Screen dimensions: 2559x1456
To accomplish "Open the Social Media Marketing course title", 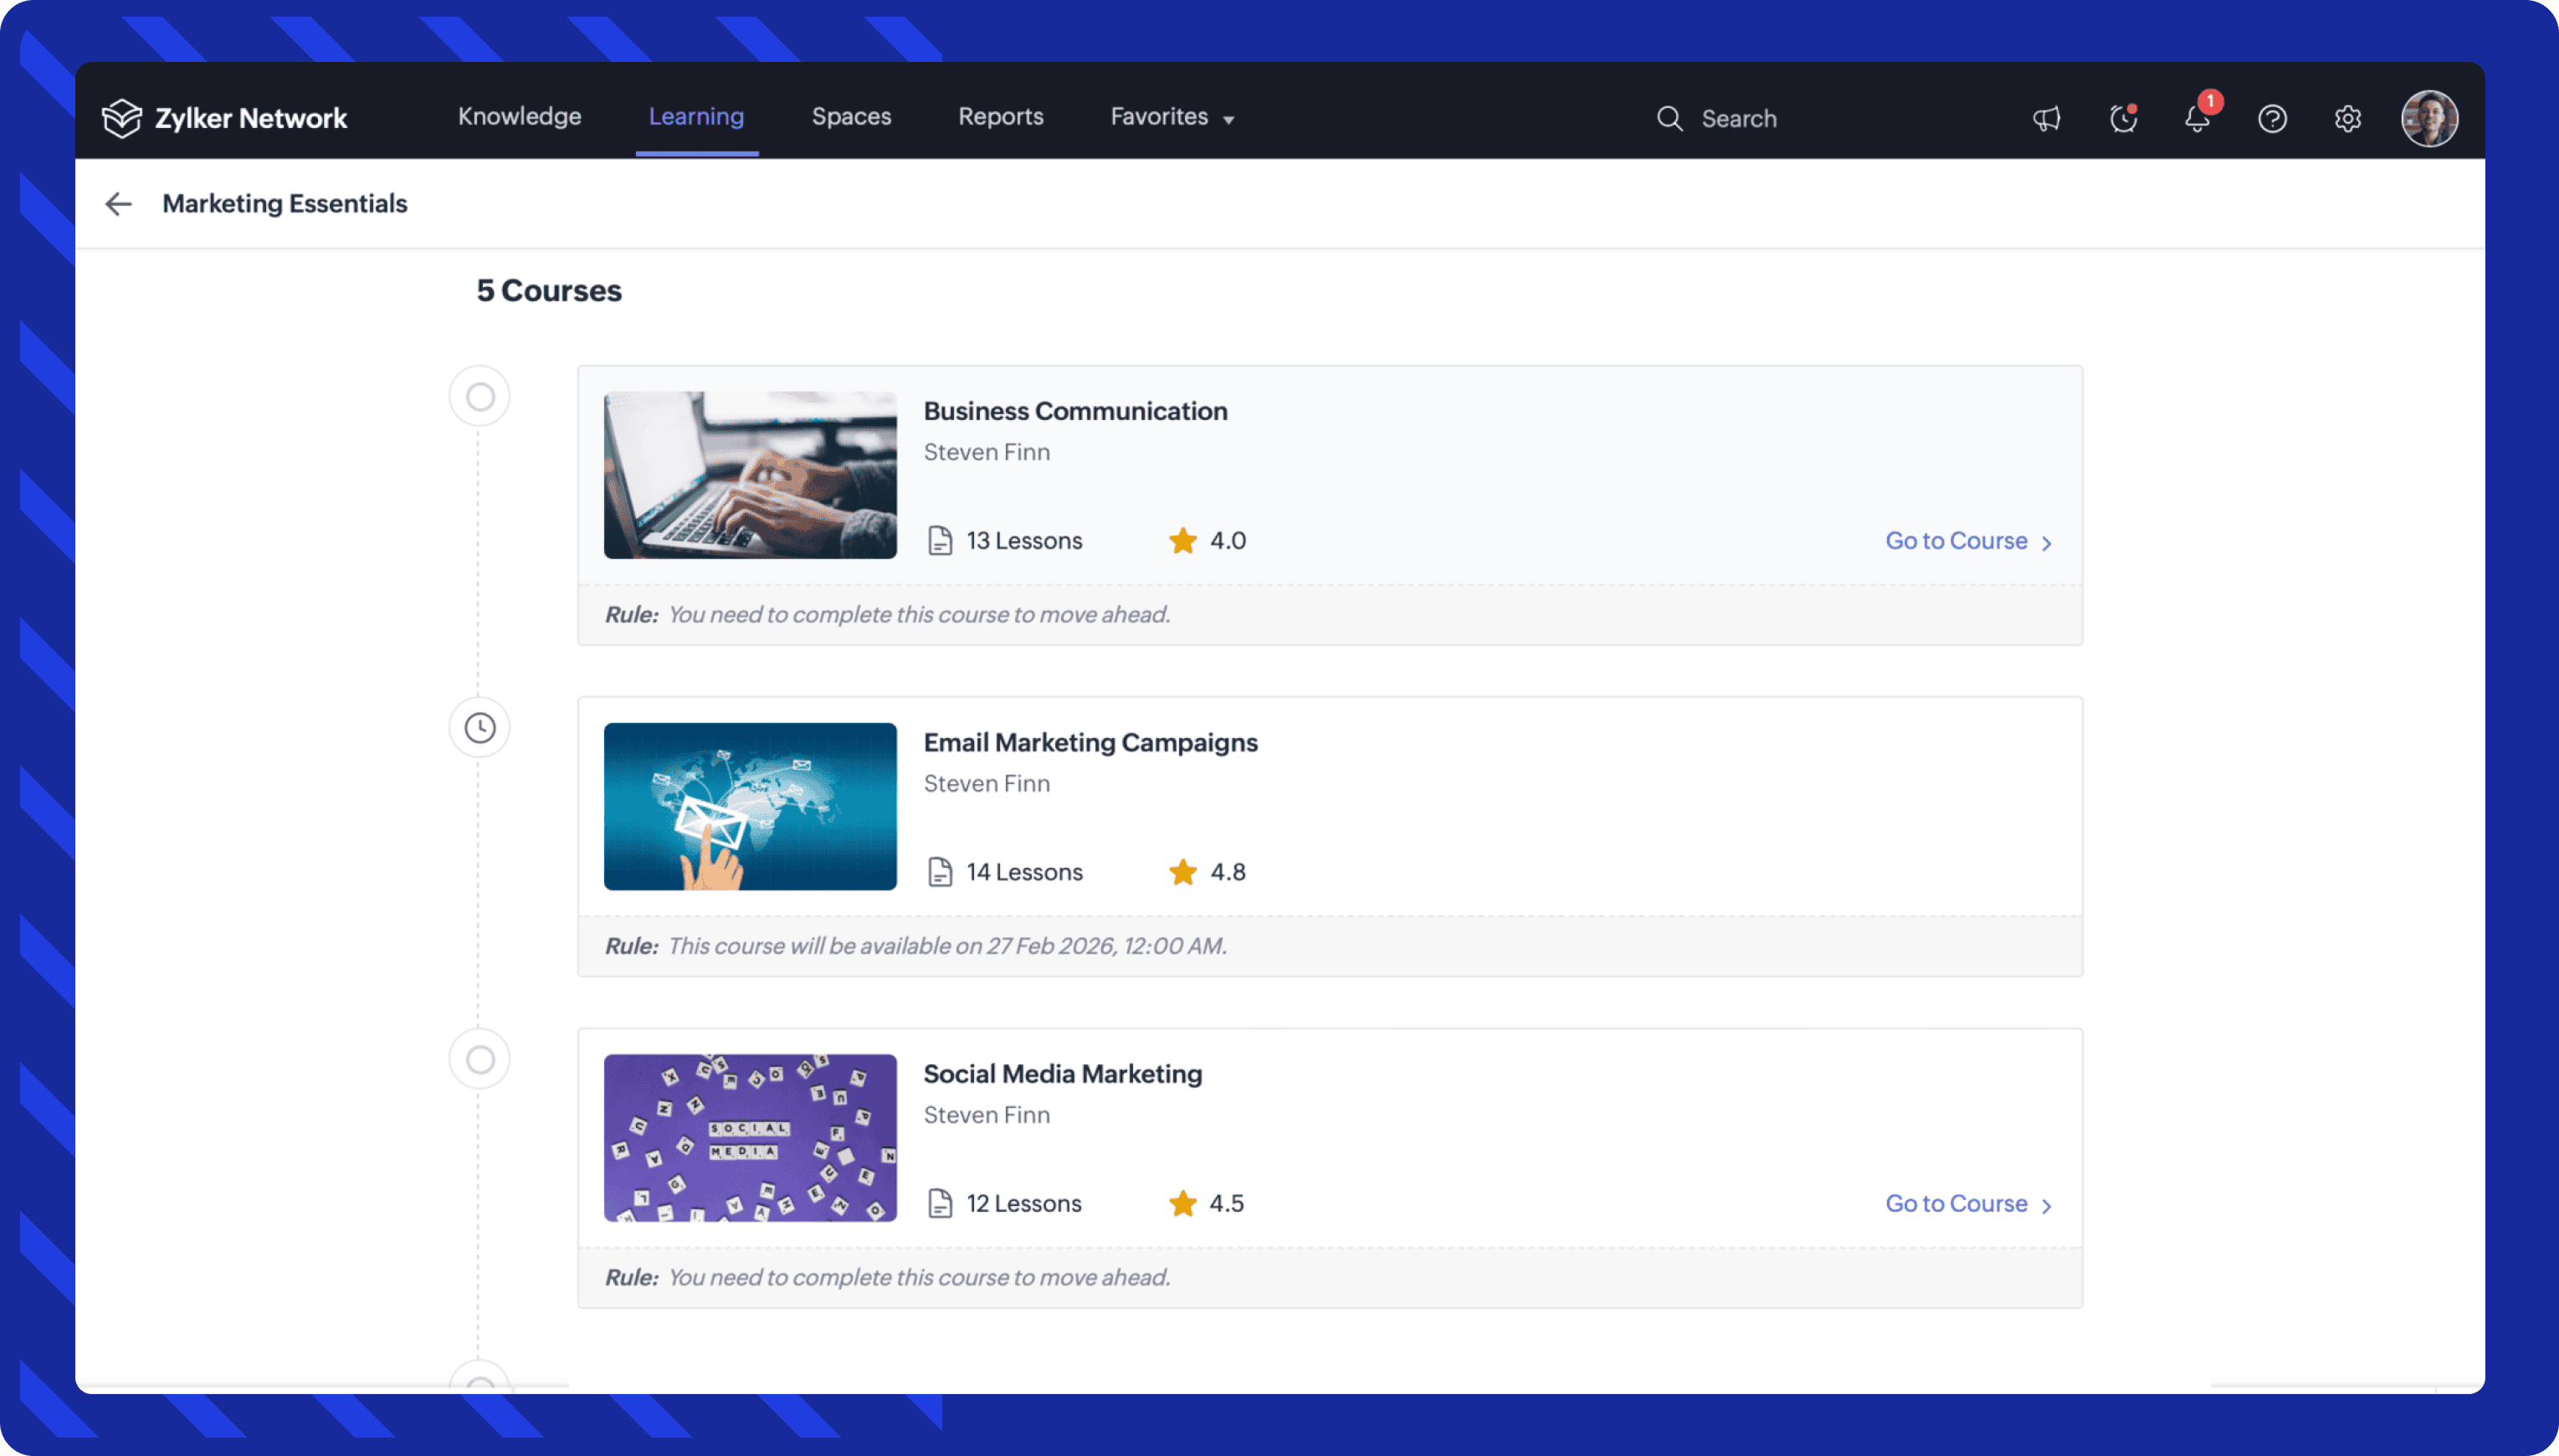I will point(1062,1074).
